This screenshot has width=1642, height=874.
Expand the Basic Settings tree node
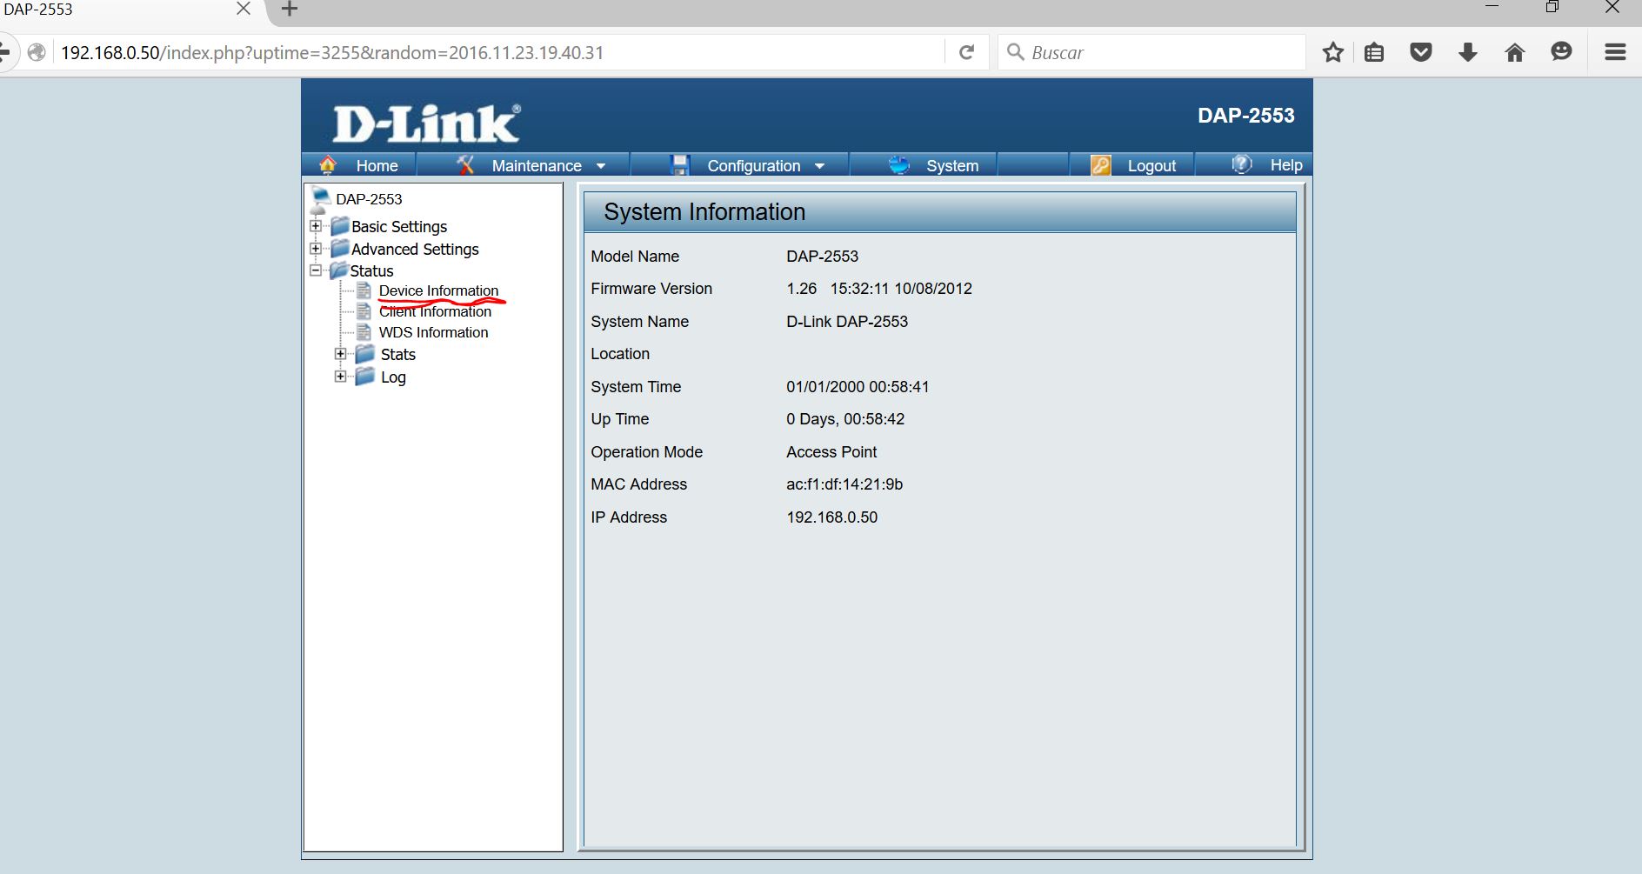pyautogui.click(x=316, y=226)
